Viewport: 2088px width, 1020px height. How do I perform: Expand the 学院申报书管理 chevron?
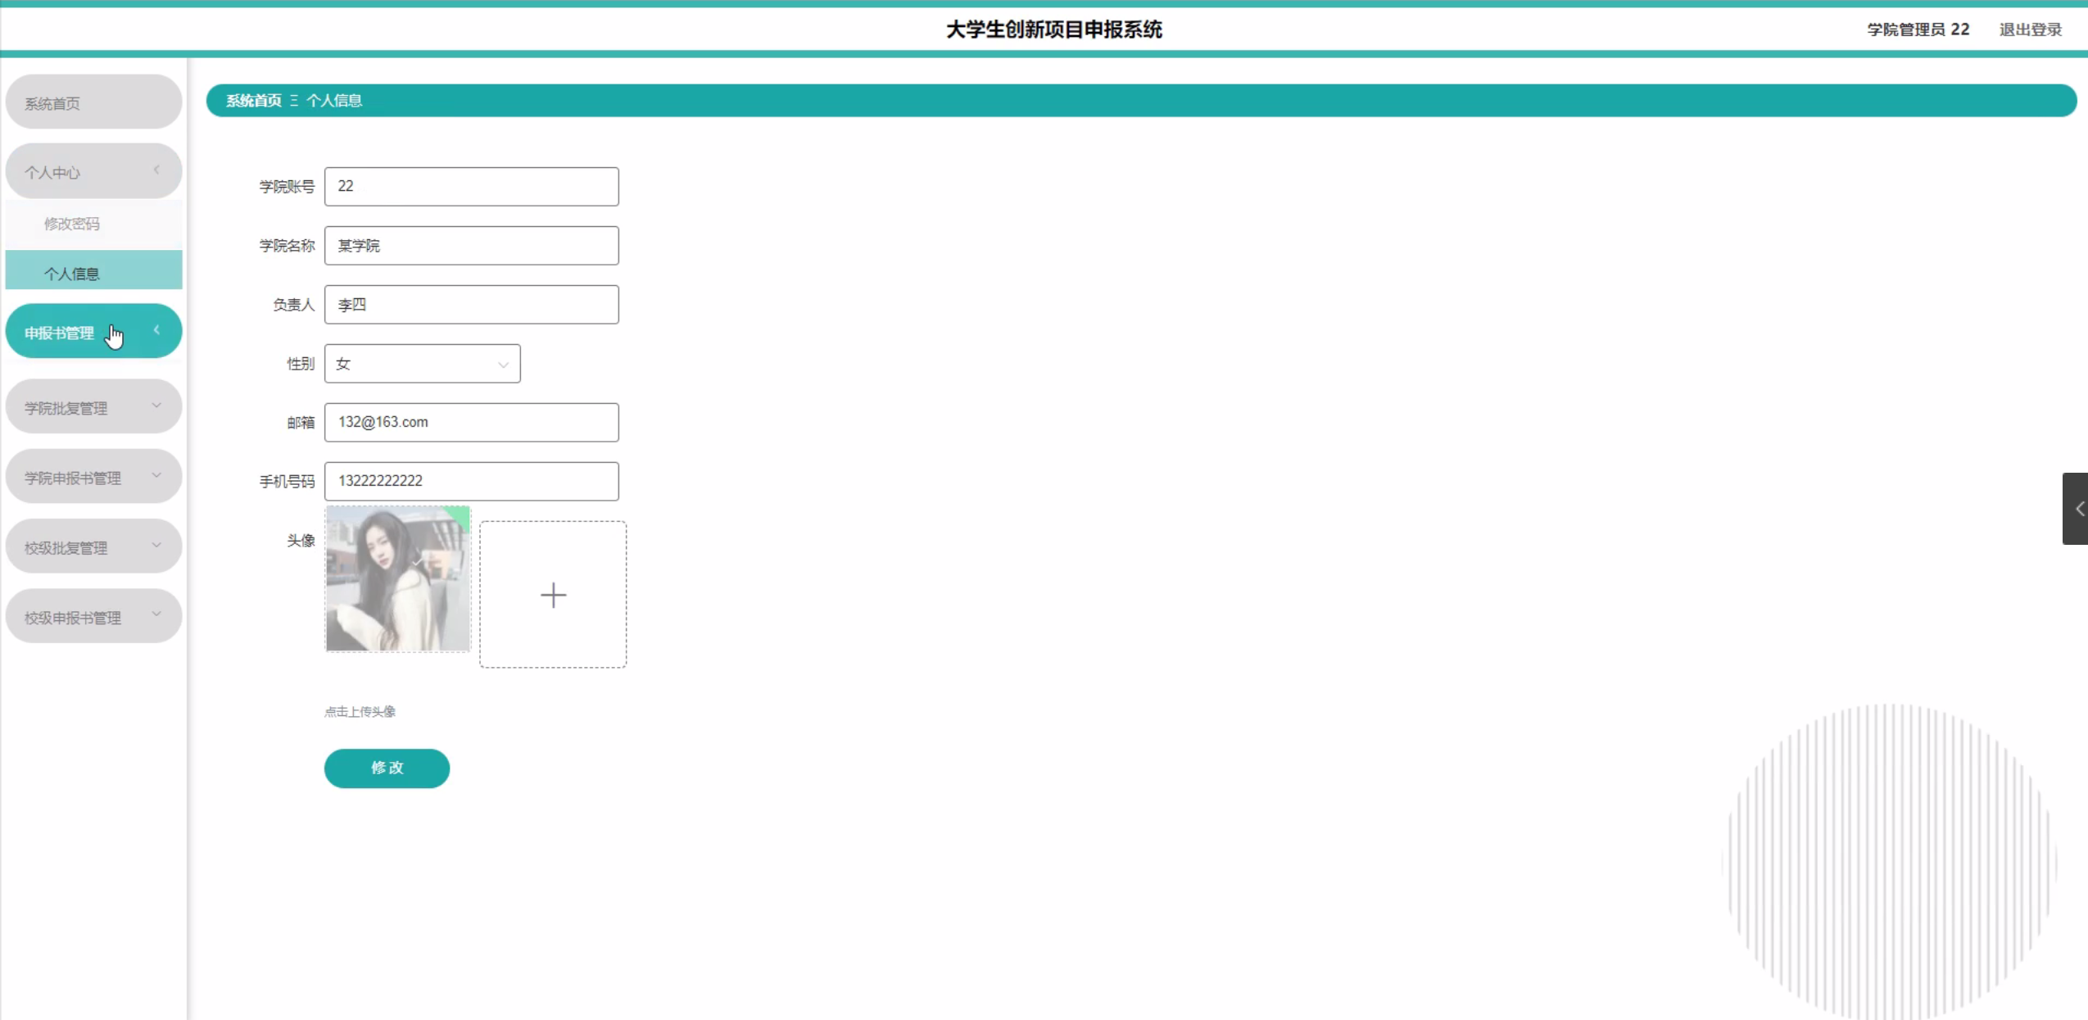coord(156,476)
